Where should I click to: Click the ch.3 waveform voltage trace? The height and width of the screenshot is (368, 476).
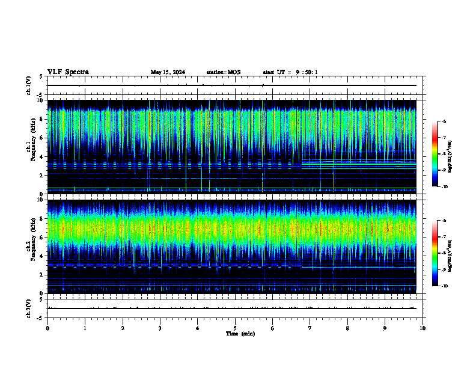[232, 308]
